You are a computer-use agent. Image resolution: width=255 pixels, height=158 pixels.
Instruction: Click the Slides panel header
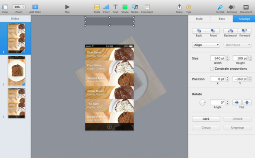[x=15, y=19]
